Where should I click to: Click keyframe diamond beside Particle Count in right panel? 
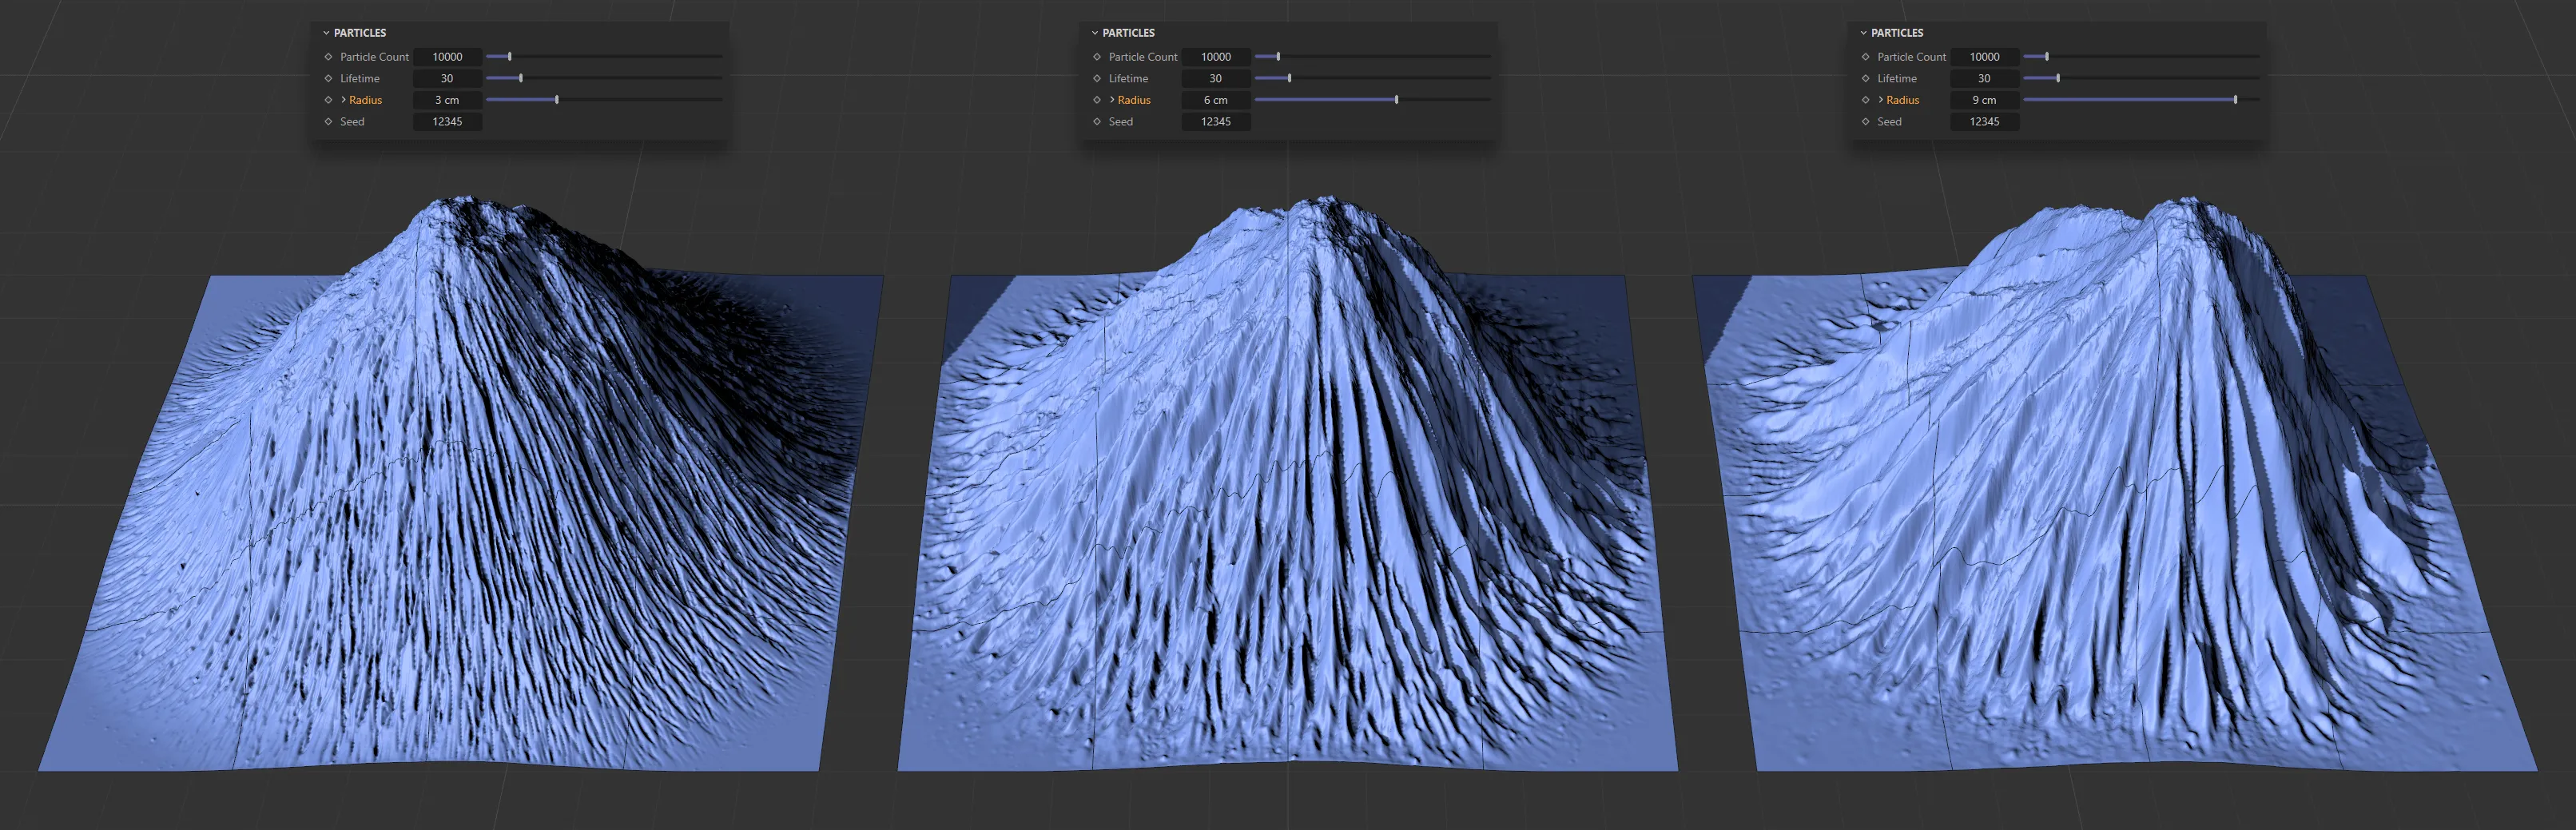[x=1865, y=57]
